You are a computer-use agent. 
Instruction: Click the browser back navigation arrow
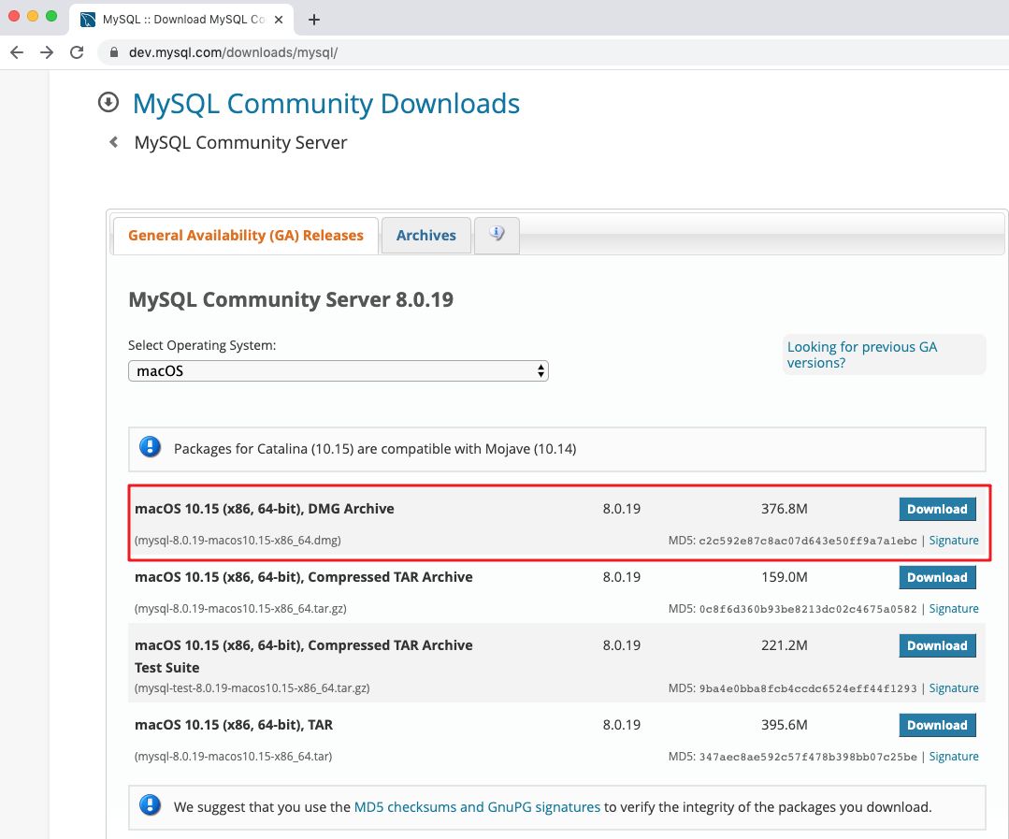tap(17, 52)
